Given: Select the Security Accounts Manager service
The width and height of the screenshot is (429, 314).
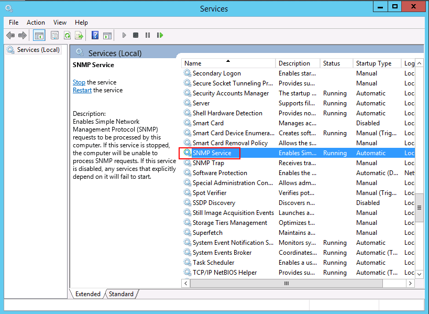Looking at the screenshot, I should (230, 93).
